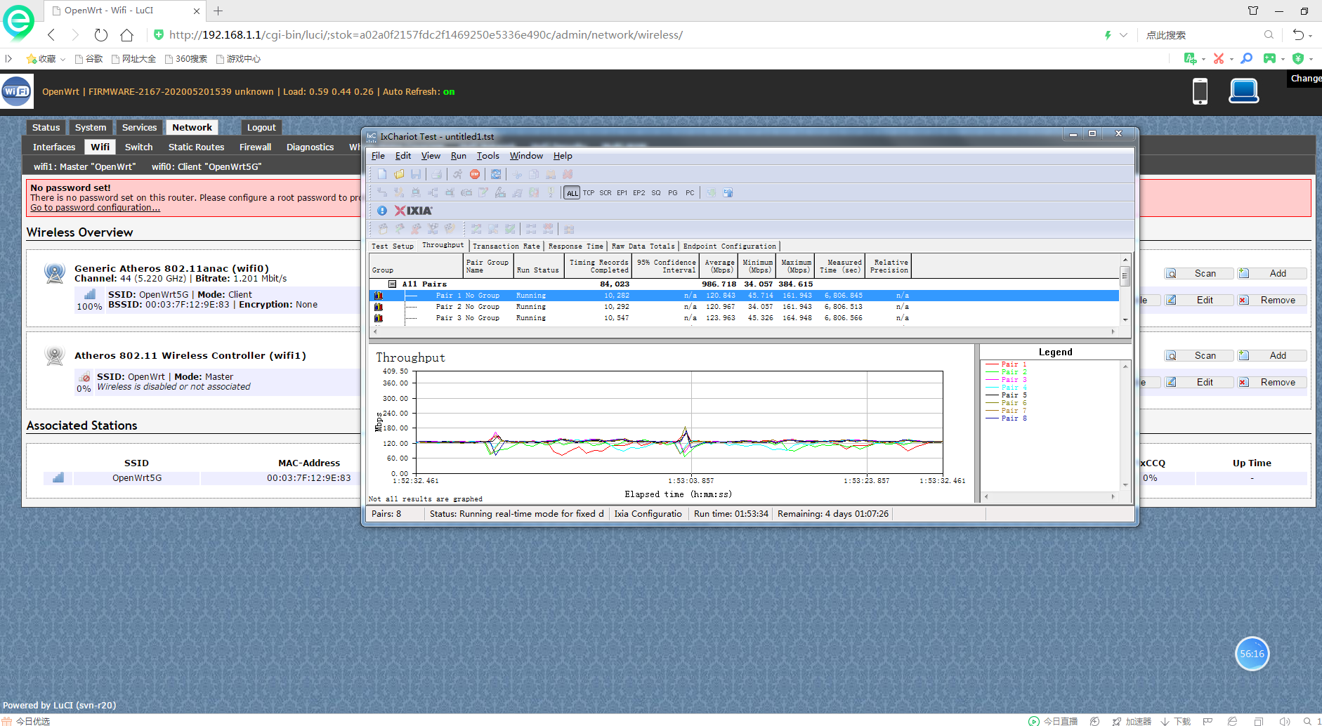1322x726 pixels.
Task: Click the laptop desktop view icon
Action: 1243,91
